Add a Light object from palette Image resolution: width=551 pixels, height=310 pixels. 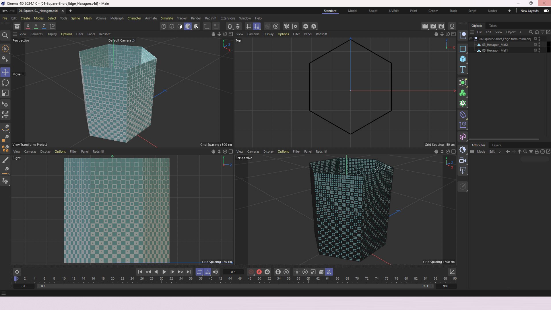(463, 170)
